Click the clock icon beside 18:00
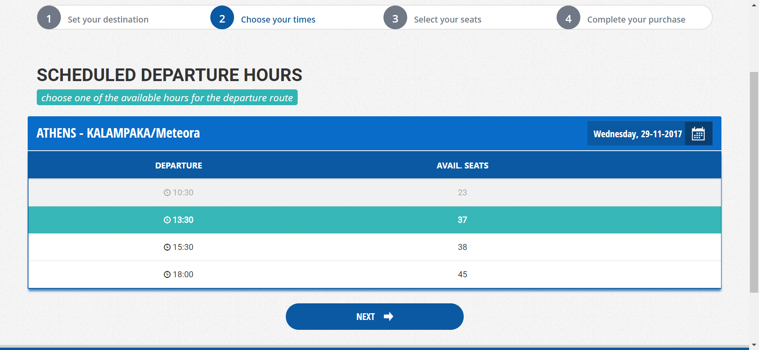This screenshot has height=350, width=759. point(167,274)
